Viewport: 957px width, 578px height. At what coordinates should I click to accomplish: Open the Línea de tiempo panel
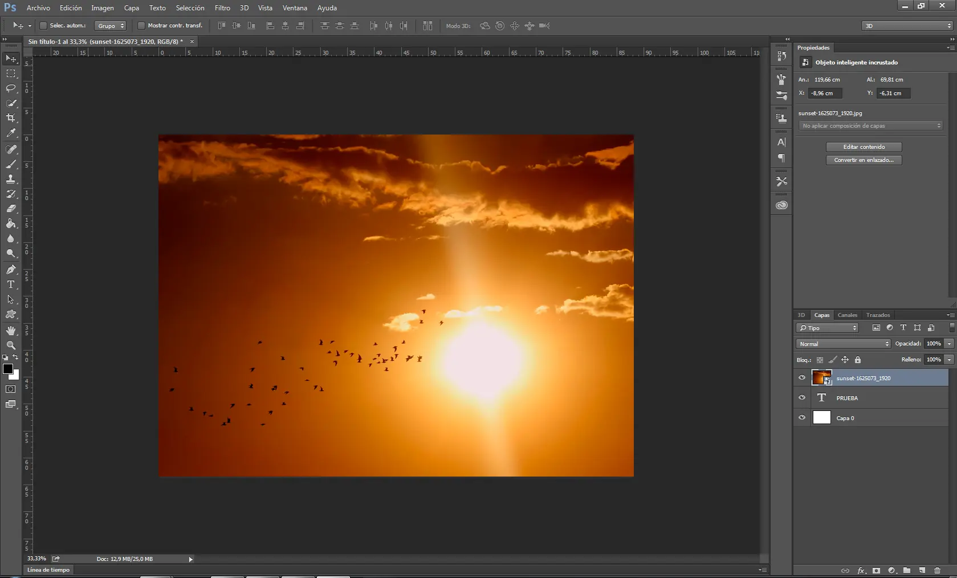tap(48, 570)
